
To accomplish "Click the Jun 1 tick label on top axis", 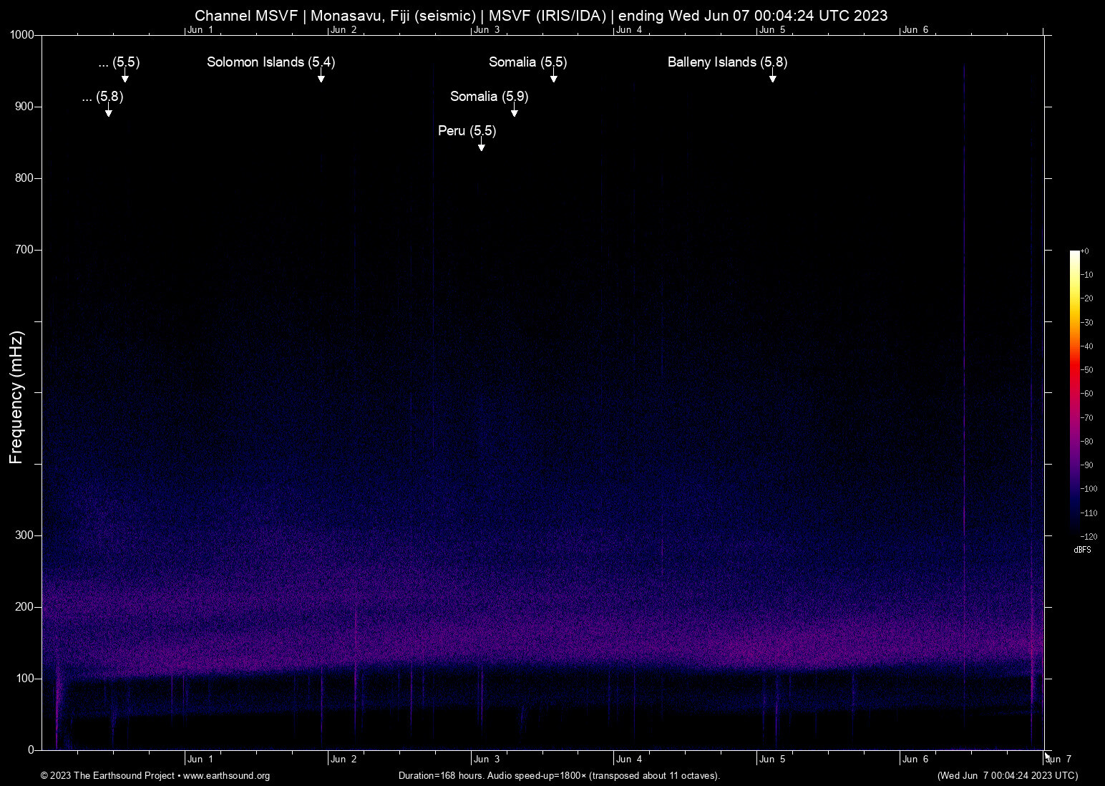I will coord(201,29).
